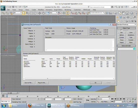Click the Use Pivot Point Center icon
Viewport: 138px width, 108px height.
[x=59, y=13]
